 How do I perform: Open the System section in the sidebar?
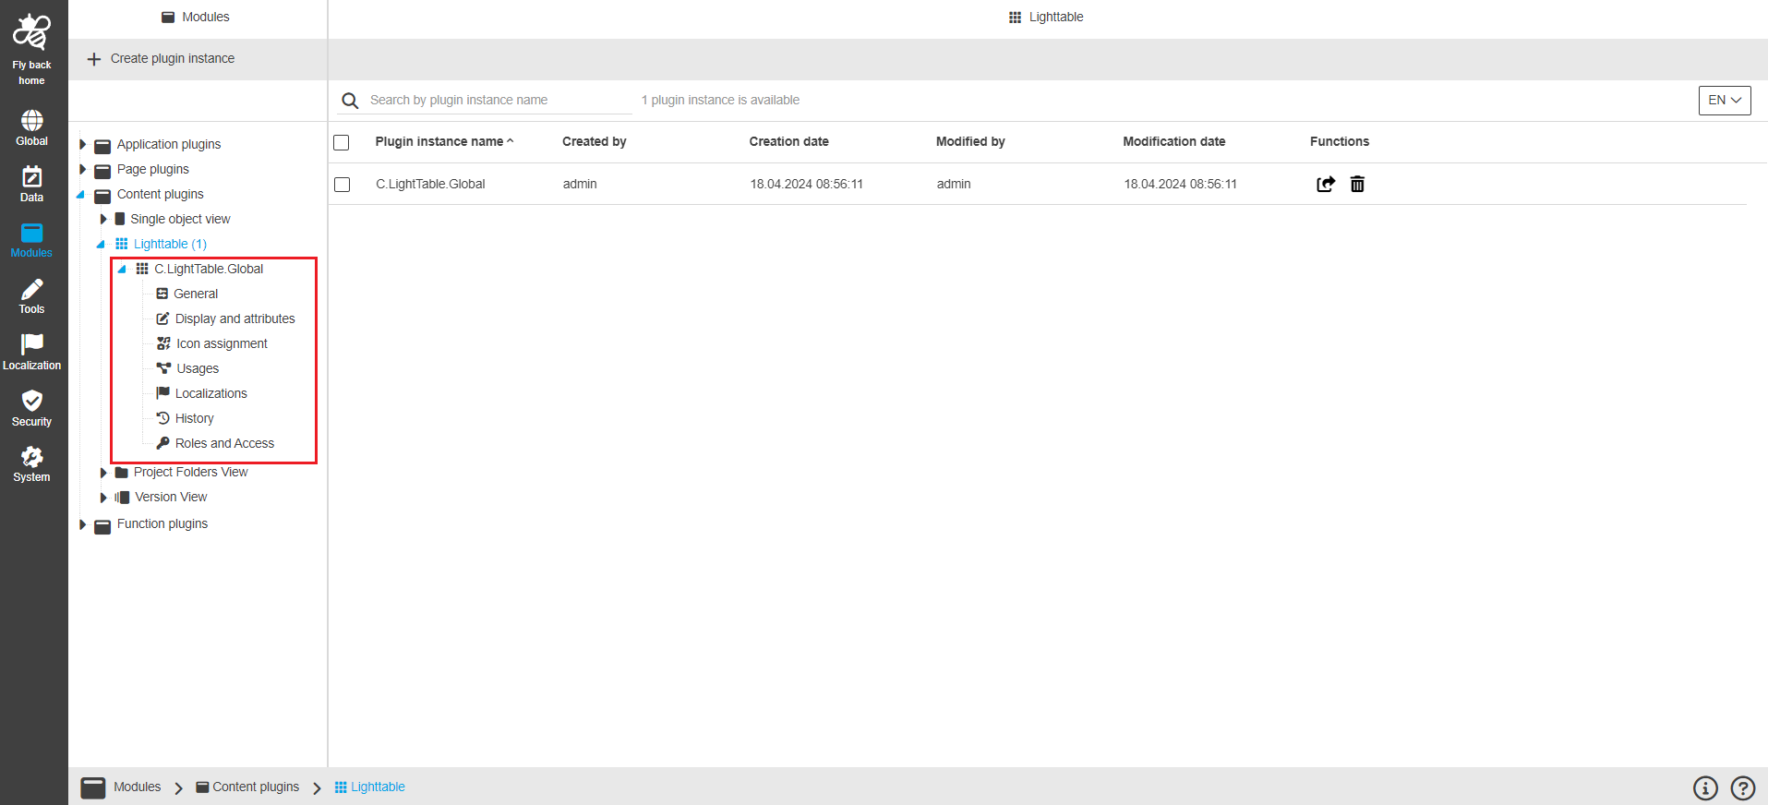31,465
